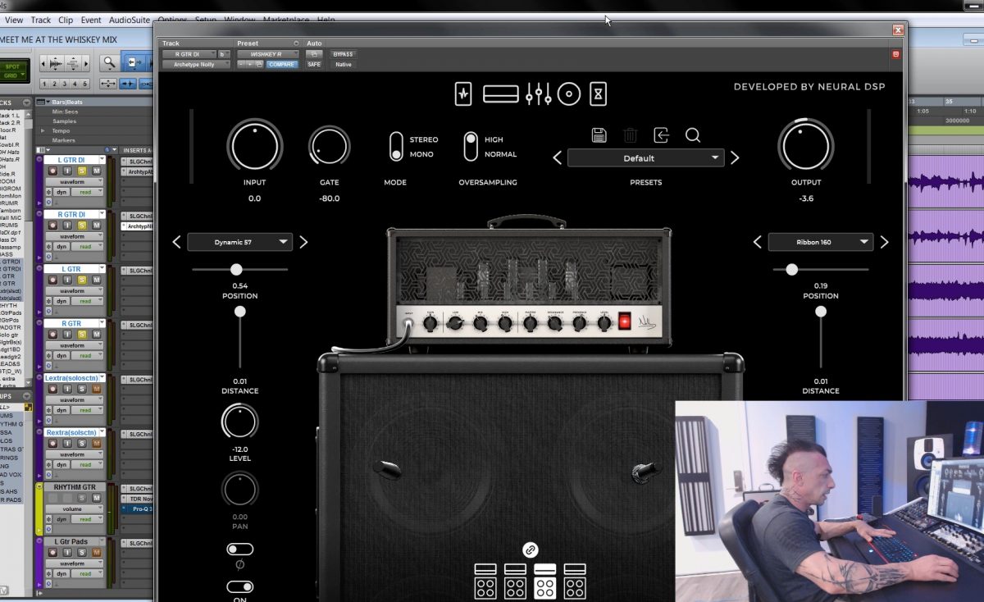Save the current preset with the disk icon
Viewport: 984px width, 602px height.
click(599, 135)
